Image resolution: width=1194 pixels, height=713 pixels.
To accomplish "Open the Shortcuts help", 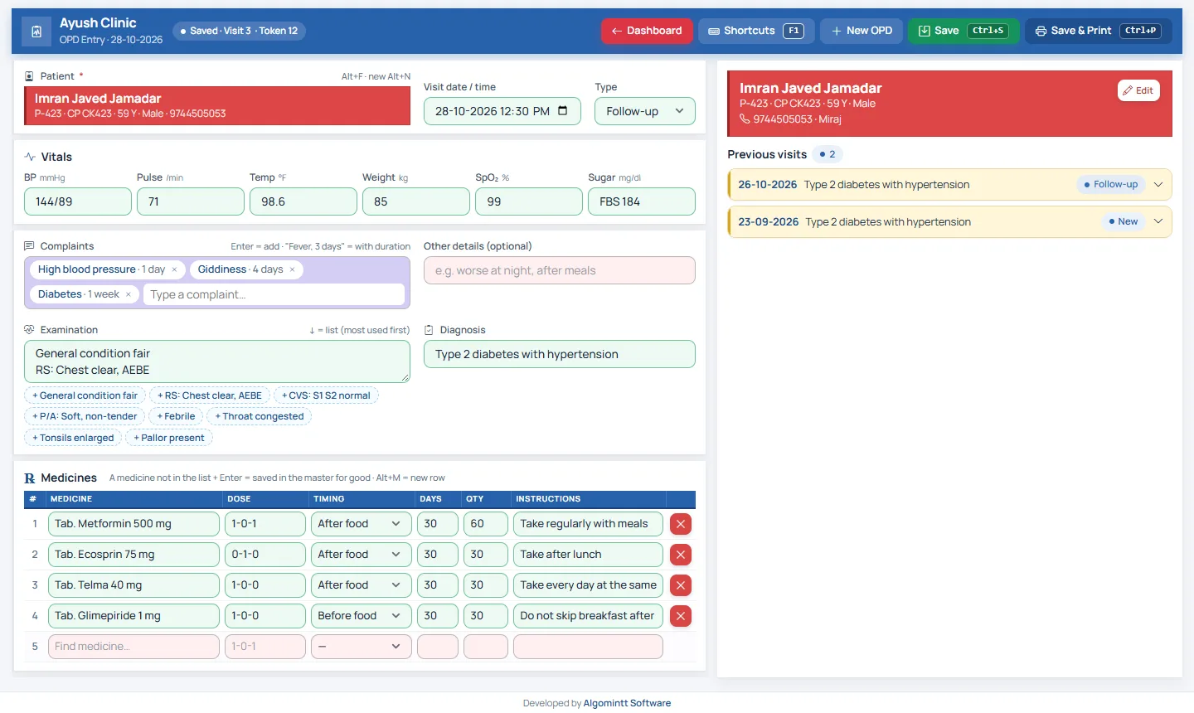I will pos(756,31).
